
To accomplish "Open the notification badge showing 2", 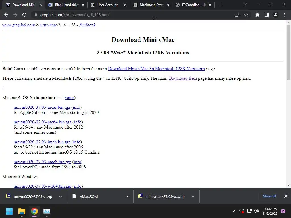I will click(283, 211).
